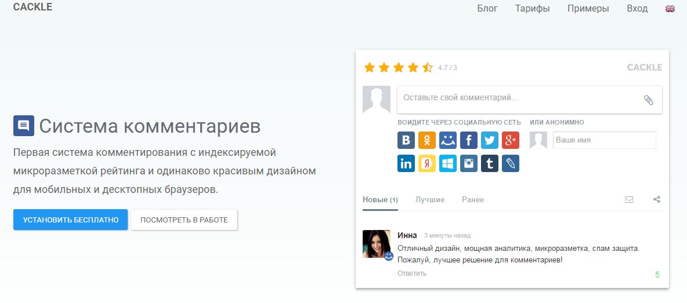This screenshot has width=687, height=303.
Task: Click the 3 минуты назад timestamp
Action: pyautogui.click(x=447, y=236)
